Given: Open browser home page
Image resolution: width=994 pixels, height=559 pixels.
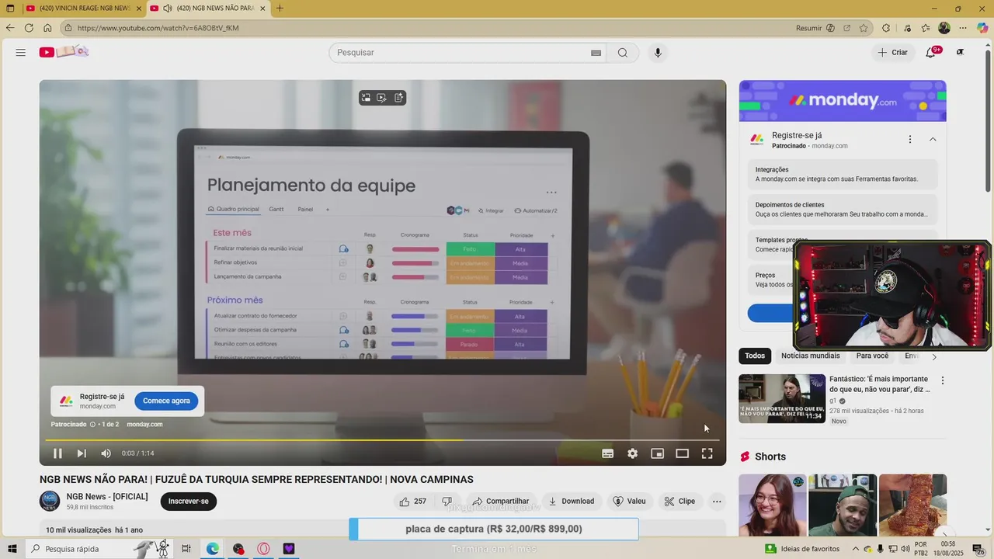Looking at the screenshot, I should (x=47, y=28).
